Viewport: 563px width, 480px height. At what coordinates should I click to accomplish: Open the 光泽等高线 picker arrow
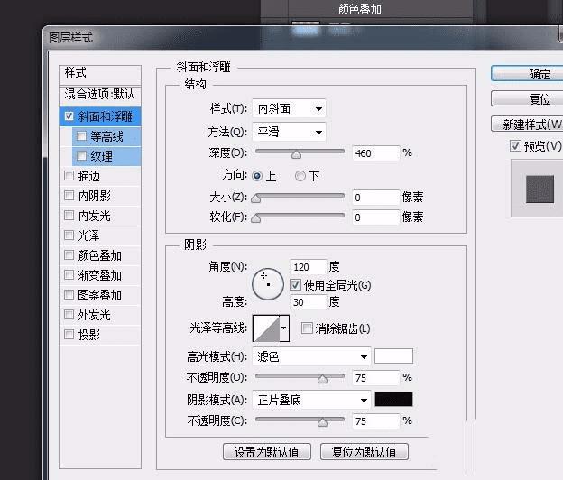[284, 328]
